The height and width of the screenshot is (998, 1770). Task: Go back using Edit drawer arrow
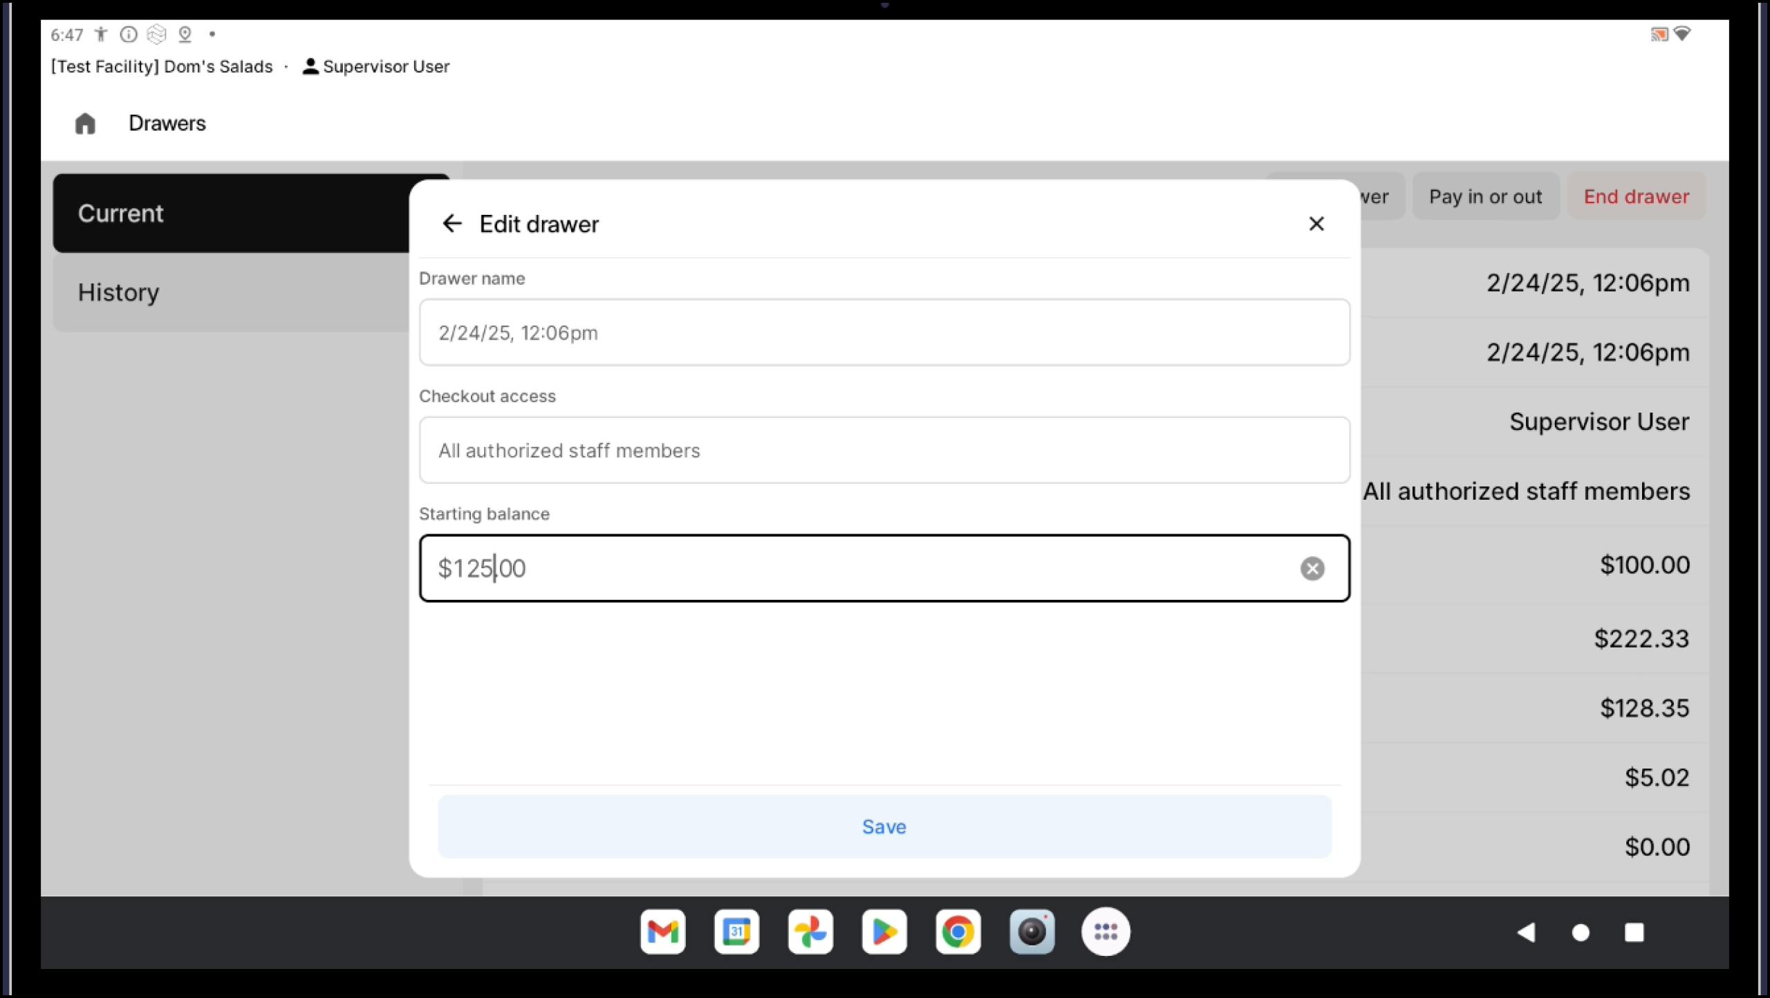451,223
